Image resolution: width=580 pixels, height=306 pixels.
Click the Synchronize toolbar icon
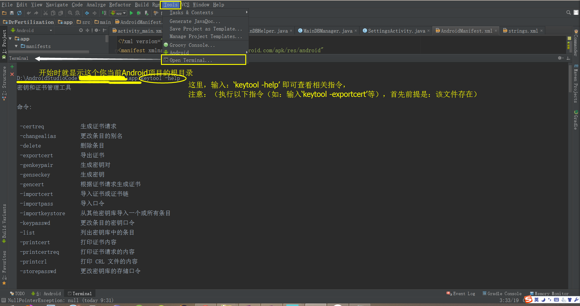pyautogui.click(x=19, y=13)
